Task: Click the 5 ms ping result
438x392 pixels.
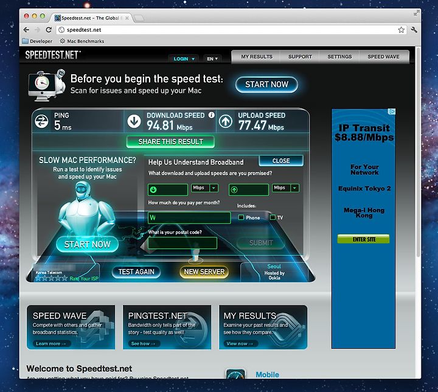Action: [x=63, y=125]
